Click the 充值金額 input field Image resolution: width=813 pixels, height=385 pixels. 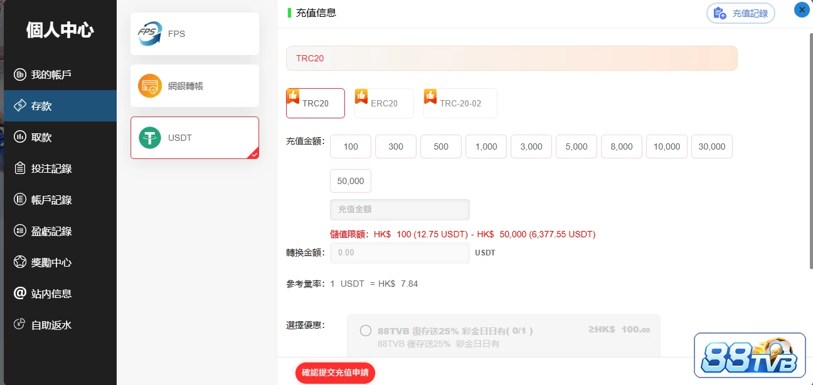pyautogui.click(x=400, y=210)
